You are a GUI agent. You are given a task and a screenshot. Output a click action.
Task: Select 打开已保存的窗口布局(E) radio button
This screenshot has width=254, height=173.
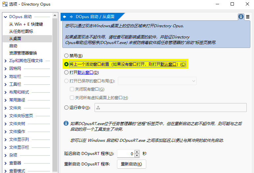point(66,81)
